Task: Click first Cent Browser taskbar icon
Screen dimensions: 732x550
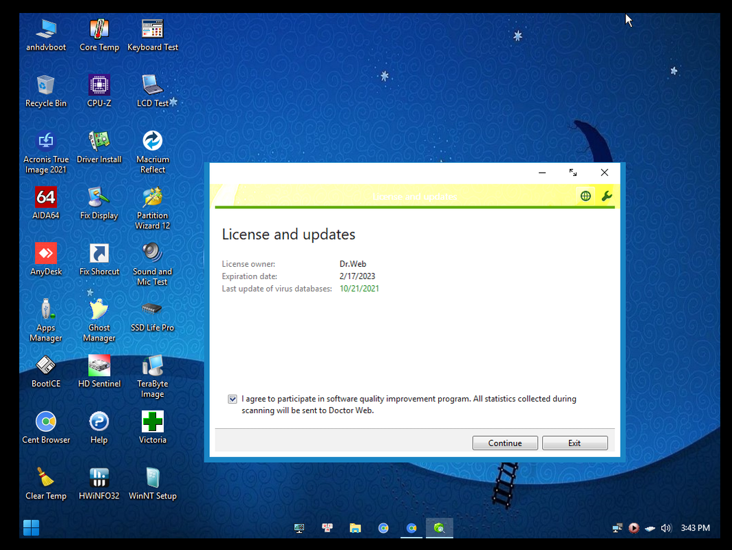Action: click(x=383, y=527)
